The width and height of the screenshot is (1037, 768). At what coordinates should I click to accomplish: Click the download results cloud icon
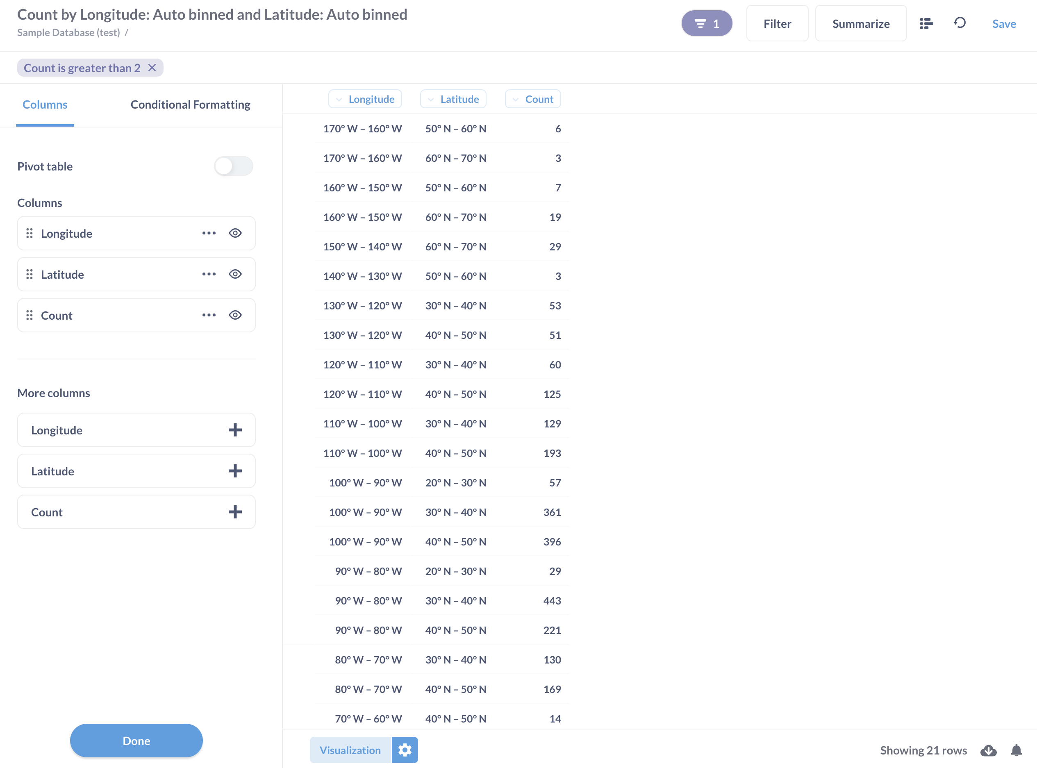(x=988, y=750)
